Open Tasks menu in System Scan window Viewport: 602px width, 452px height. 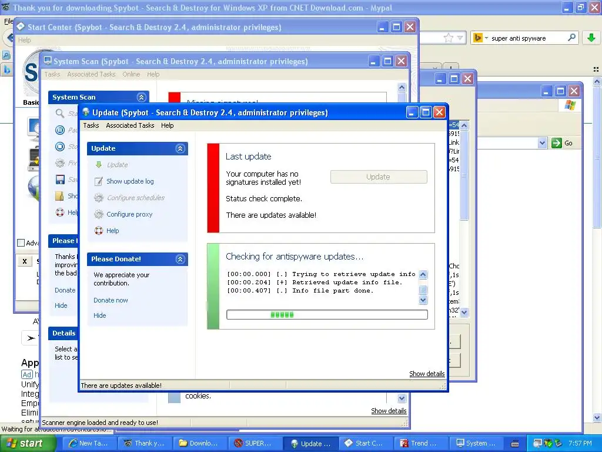point(52,74)
